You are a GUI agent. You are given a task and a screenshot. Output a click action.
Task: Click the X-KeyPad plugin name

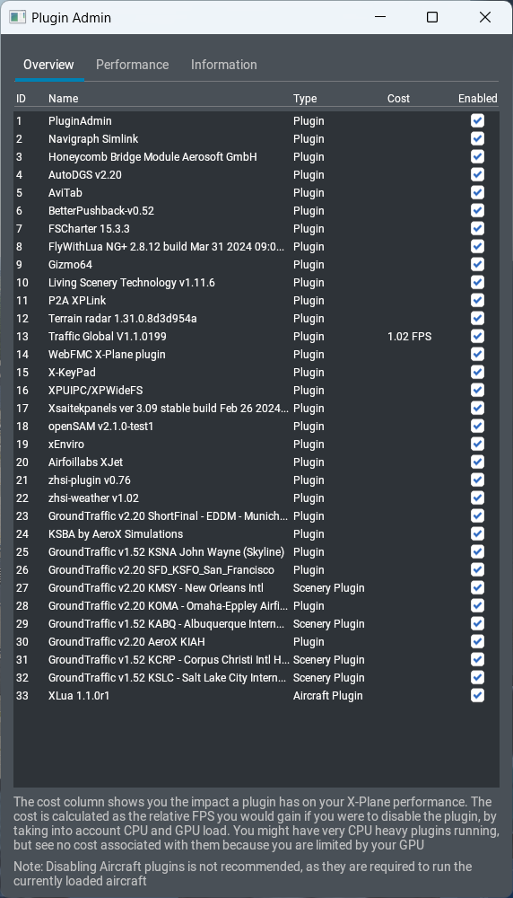[72, 373]
